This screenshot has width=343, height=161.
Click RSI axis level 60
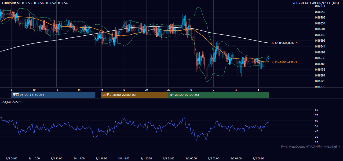[x=316, y=120]
